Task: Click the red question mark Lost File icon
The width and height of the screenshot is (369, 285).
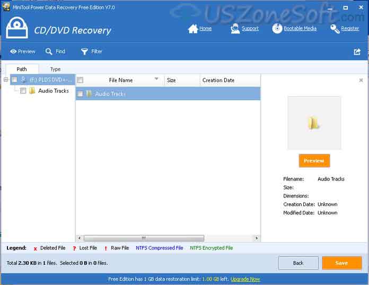Action: click(74, 248)
